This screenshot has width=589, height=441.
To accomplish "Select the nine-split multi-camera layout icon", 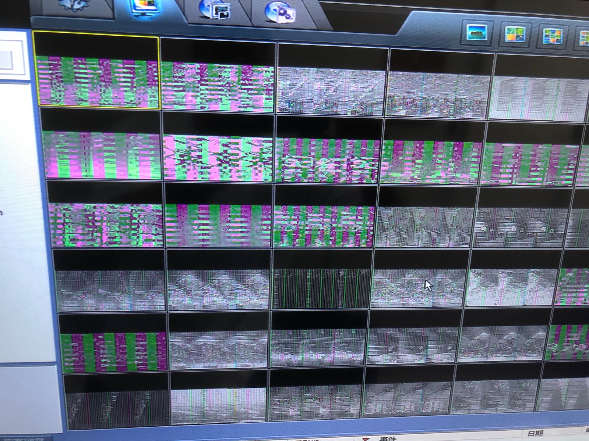I will [552, 36].
